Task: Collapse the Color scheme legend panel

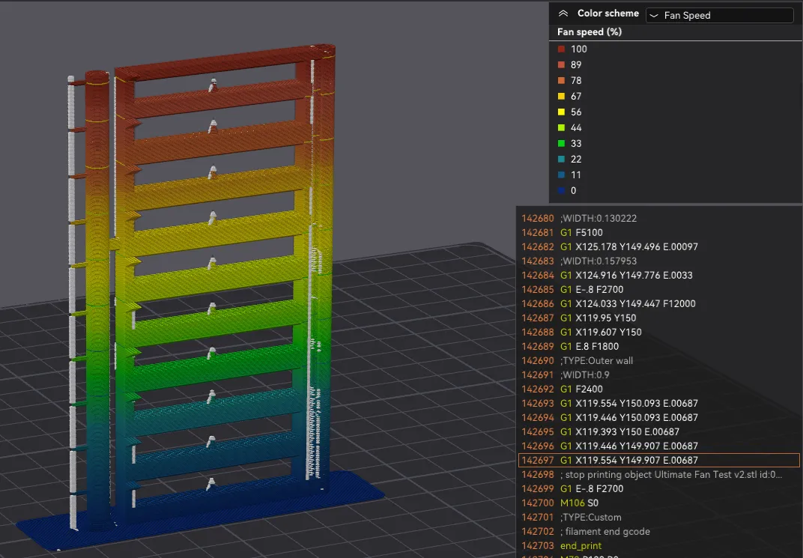Action: (x=563, y=13)
